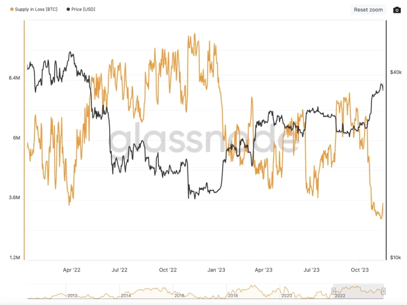Click 2018 in the range navigator

point(232,295)
